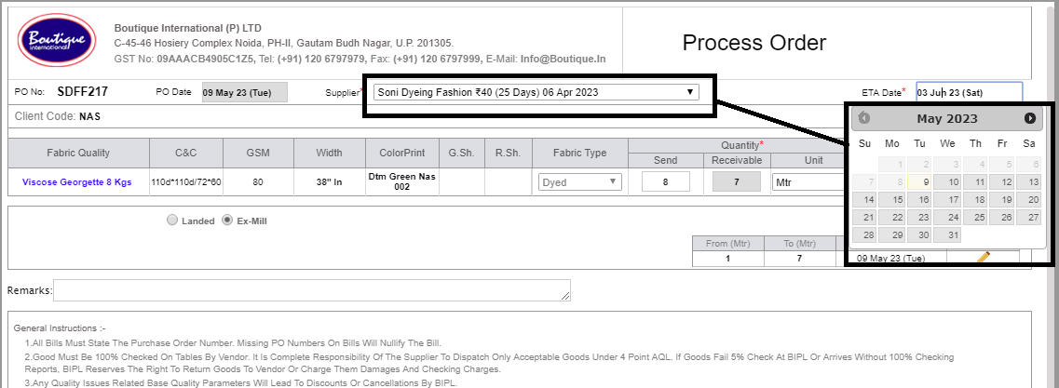Select the Landed radio button

click(x=172, y=220)
